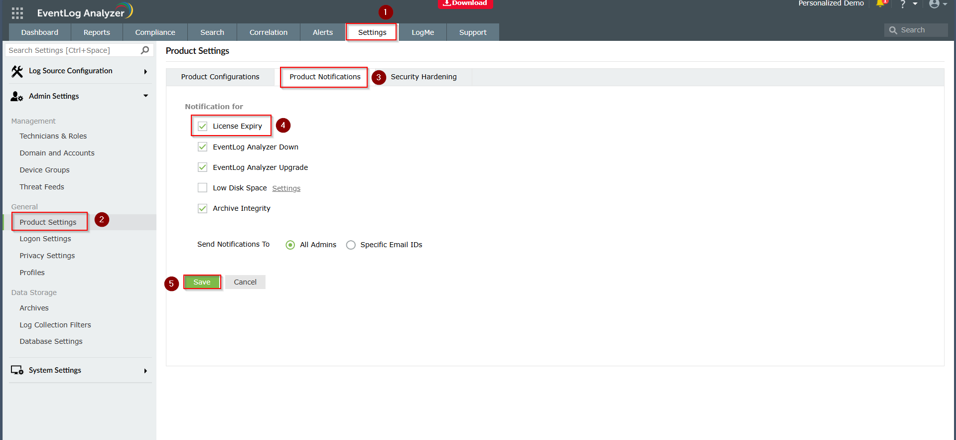The image size is (956, 440).
Task: Open Archives under Data Storage
Action: point(34,308)
